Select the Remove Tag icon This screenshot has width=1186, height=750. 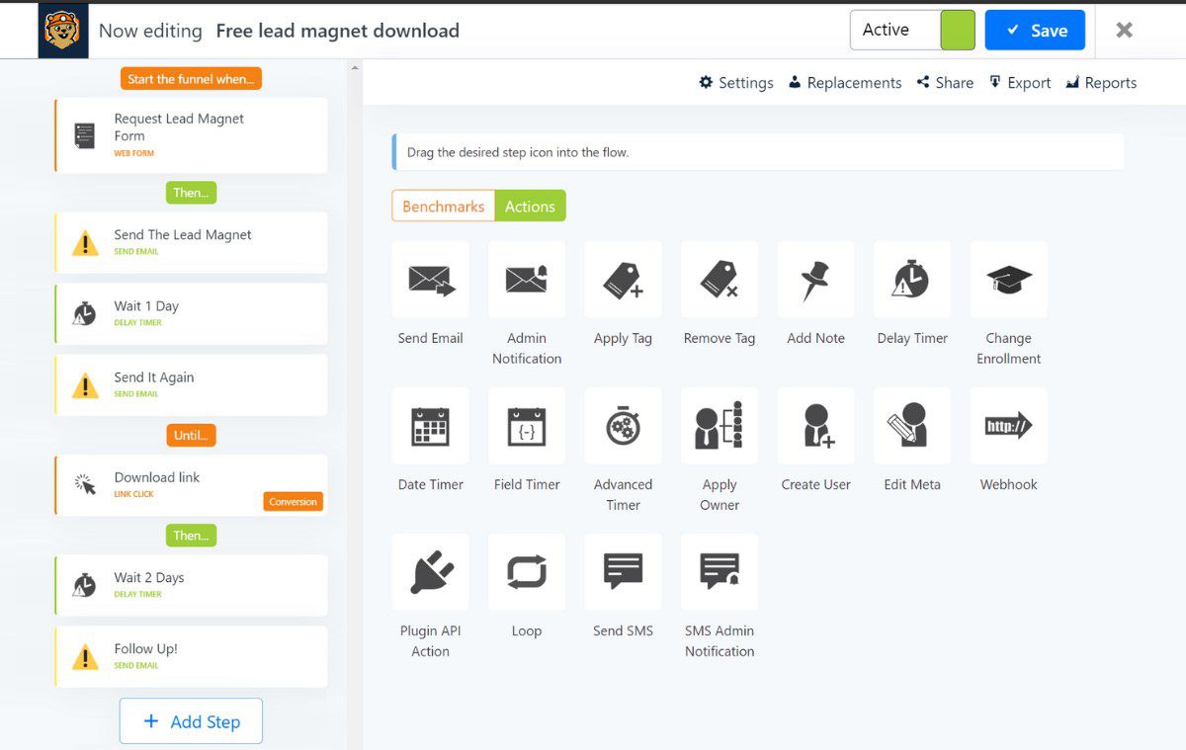pyautogui.click(x=719, y=279)
